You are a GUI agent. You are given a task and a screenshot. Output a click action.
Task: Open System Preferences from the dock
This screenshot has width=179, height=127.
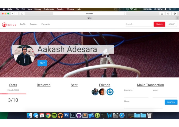116,115
